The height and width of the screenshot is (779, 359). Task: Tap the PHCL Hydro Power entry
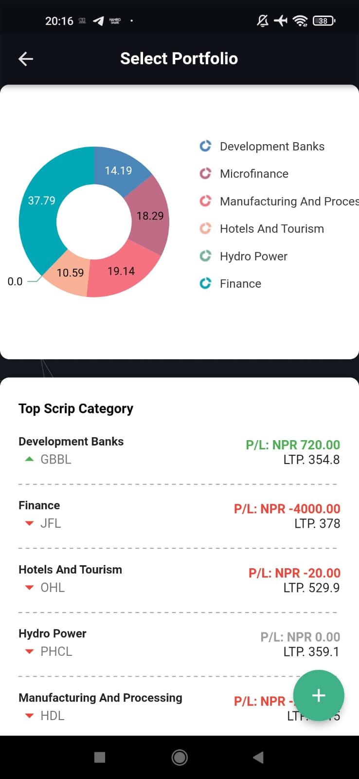[179, 643]
